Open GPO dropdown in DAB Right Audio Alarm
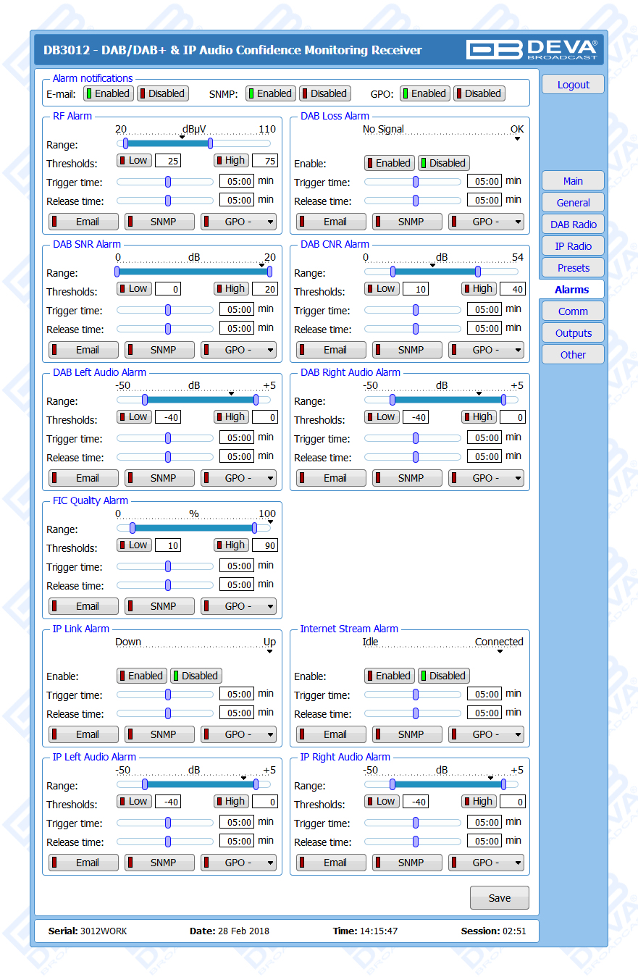The width and height of the screenshot is (638, 977). [486, 478]
